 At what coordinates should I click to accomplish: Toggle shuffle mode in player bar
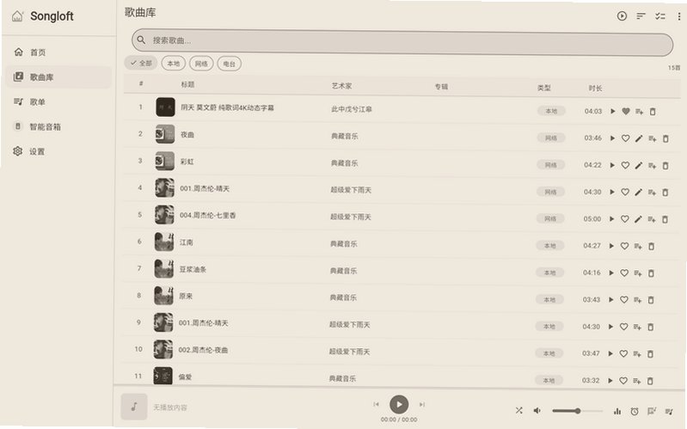click(518, 410)
